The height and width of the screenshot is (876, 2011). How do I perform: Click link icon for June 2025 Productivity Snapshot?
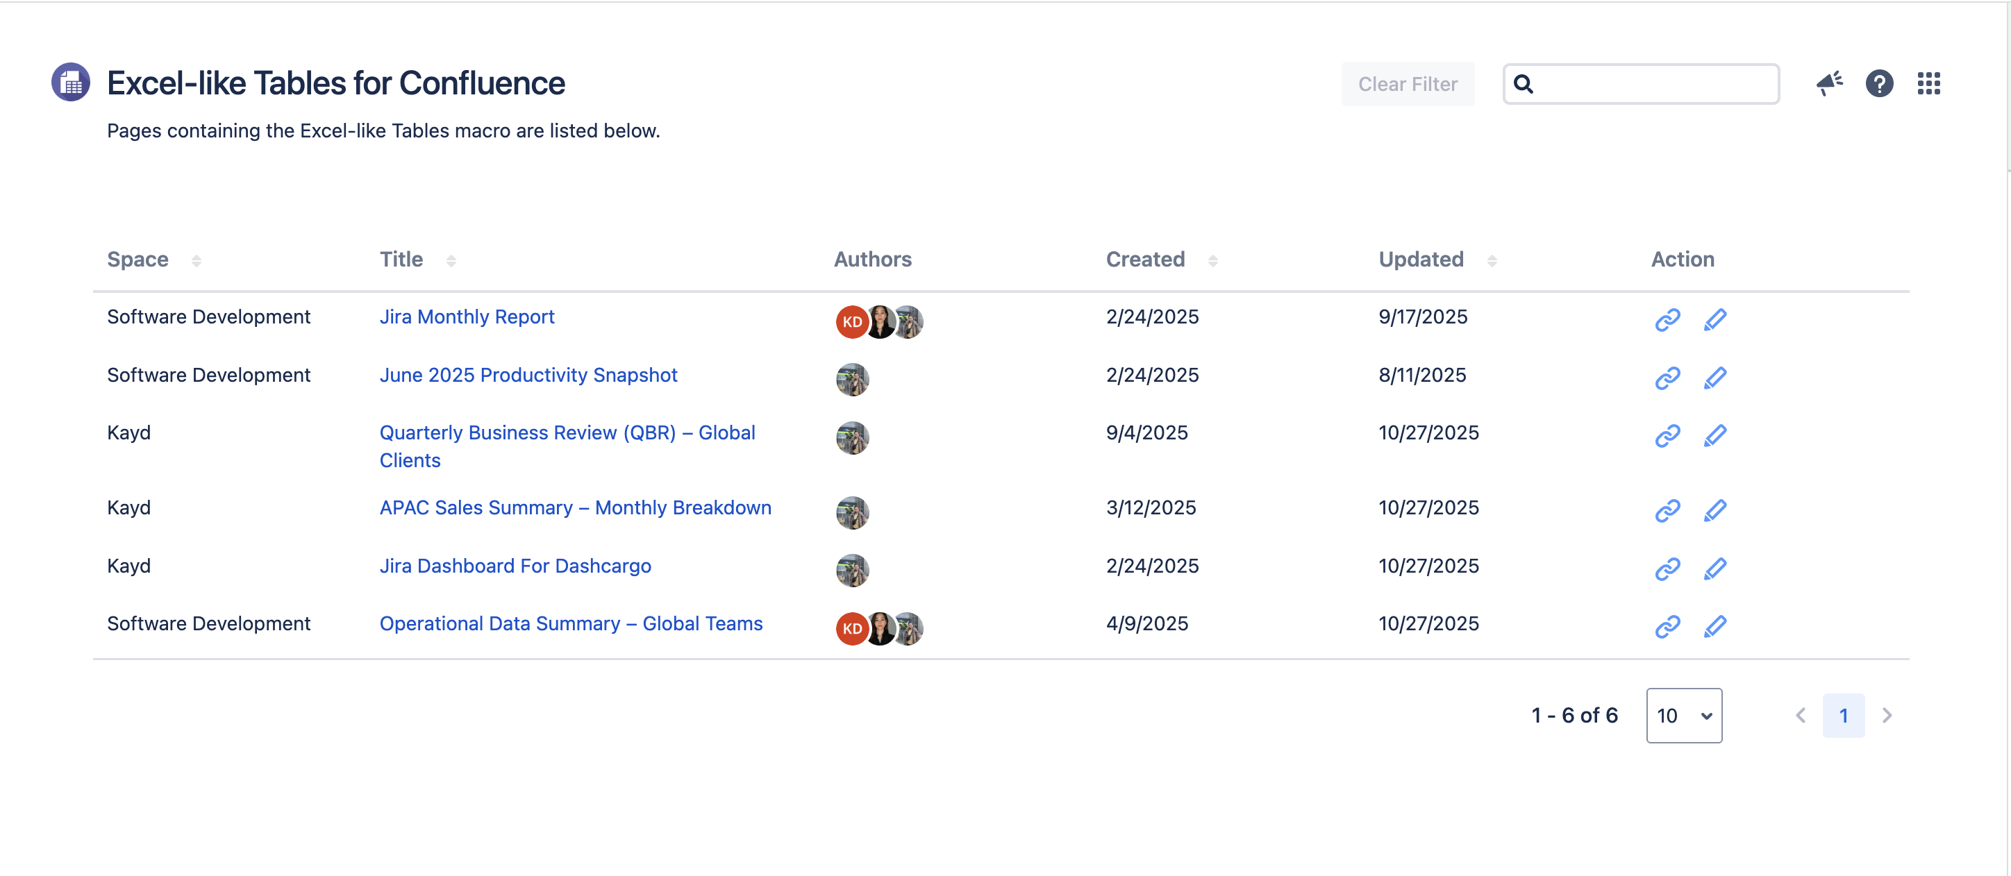pos(1667,378)
